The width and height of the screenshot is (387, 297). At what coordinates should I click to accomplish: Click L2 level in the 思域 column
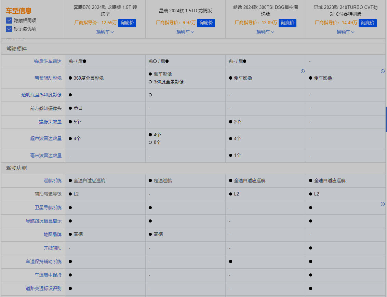click(x=317, y=194)
